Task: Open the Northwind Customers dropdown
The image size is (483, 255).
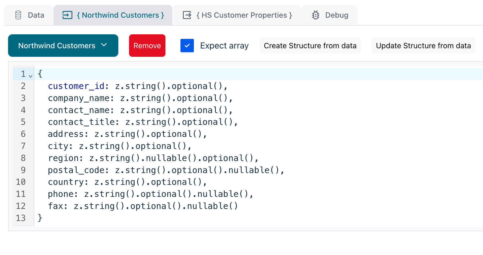Action: pyautogui.click(x=63, y=46)
